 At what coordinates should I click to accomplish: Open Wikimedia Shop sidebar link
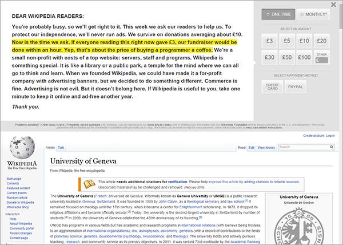pos(18,207)
